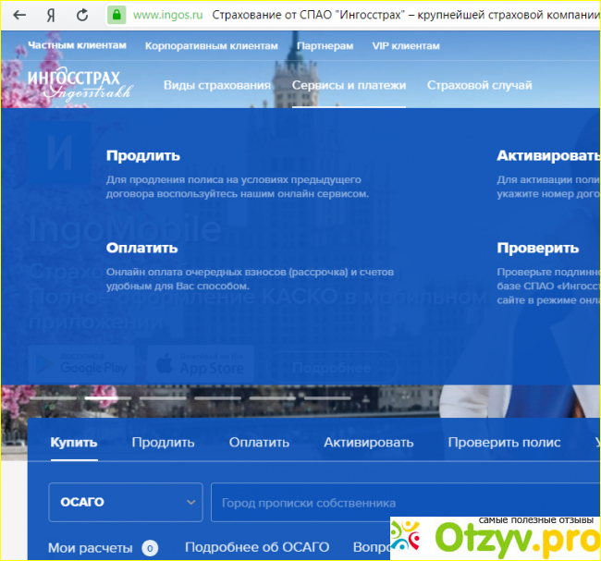The height and width of the screenshot is (561, 601).
Task: Open the Виды страхования menu
Action: coord(216,85)
